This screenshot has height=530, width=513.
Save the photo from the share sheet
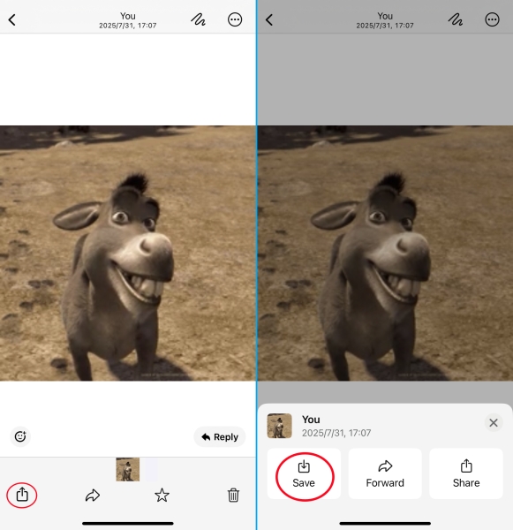click(x=304, y=473)
